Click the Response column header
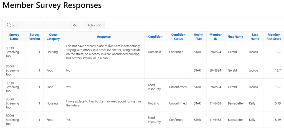 click(x=104, y=37)
